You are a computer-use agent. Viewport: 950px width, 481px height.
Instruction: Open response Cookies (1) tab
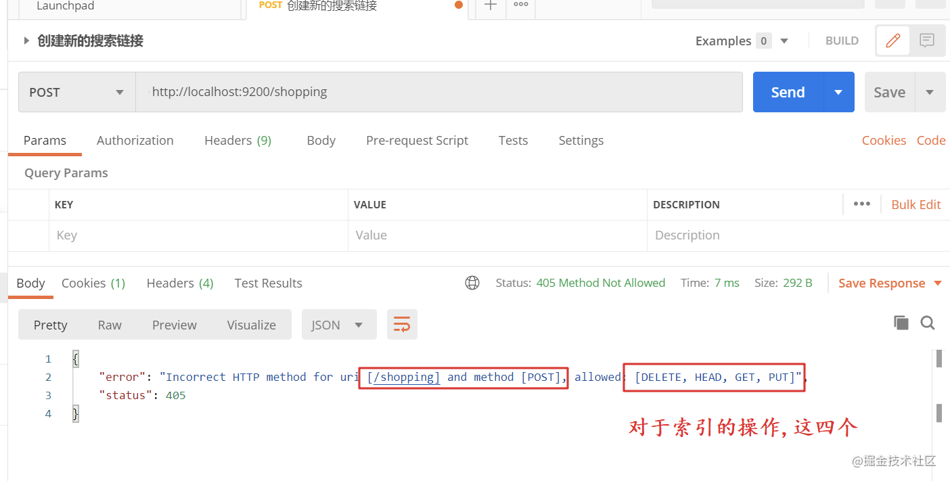click(93, 283)
